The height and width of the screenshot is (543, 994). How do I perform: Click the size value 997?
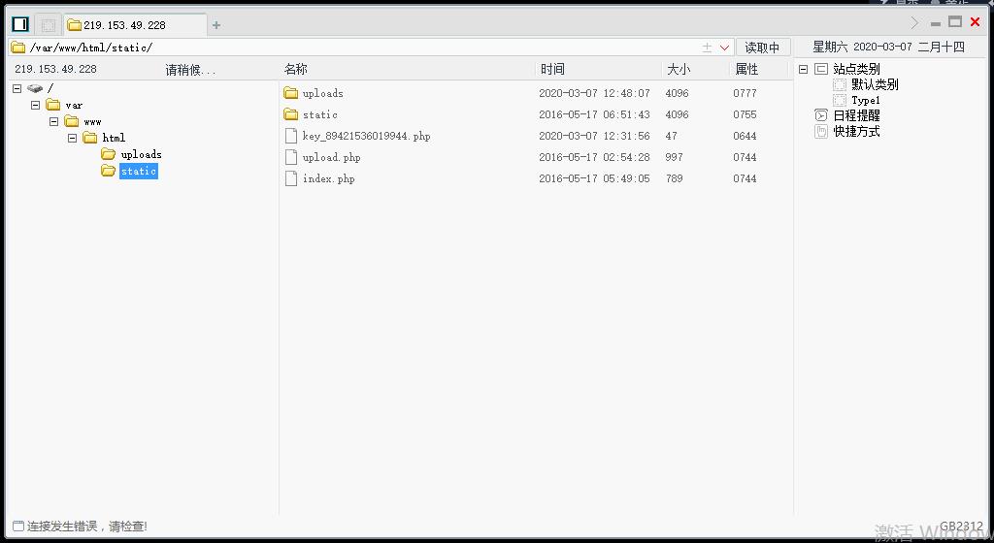click(x=674, y=157)
